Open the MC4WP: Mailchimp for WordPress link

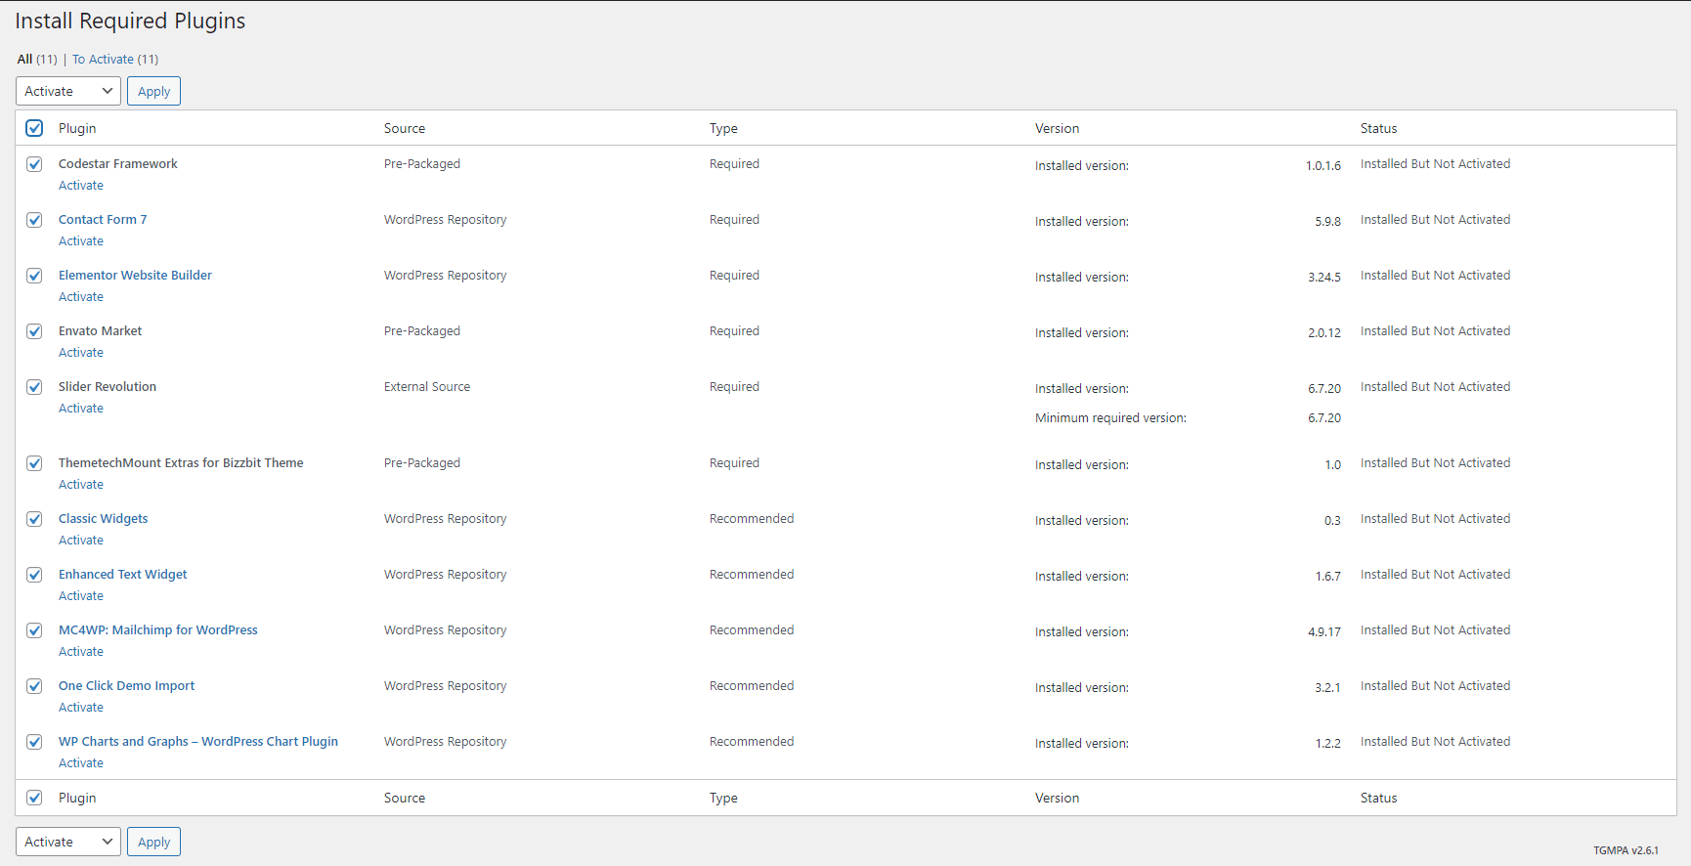point(158,630)
